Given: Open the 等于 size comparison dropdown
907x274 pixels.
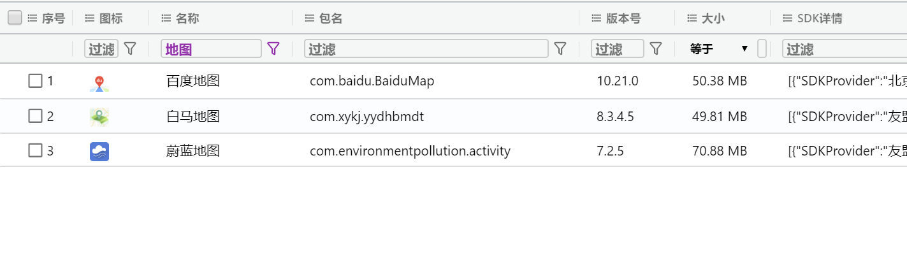Looking at the screenshot, I should pos(719,49).
